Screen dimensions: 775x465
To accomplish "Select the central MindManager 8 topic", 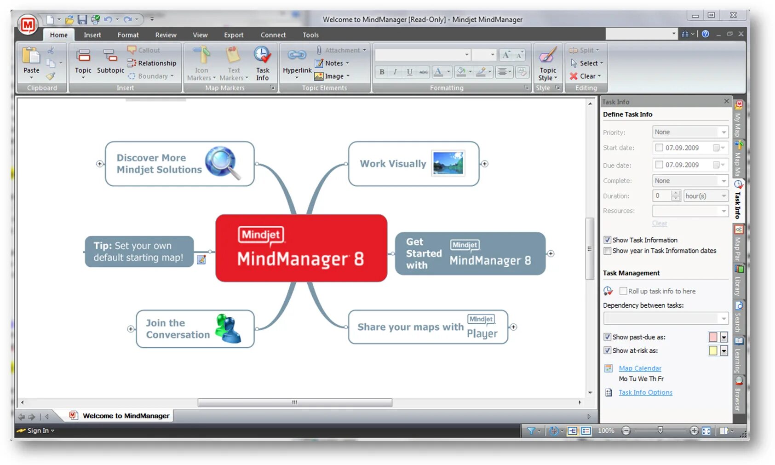I will (301, 248).
